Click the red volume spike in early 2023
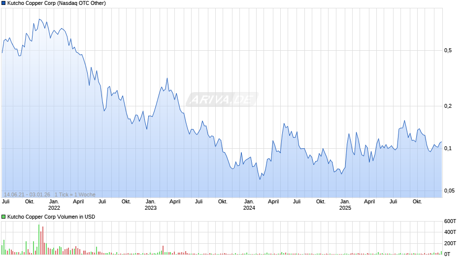This screenshot has width=463, height=259. [x=163, y=250]
